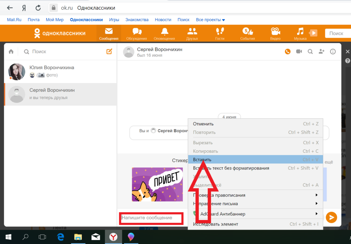Choose Вырезать in context menu

click(255, 143)
